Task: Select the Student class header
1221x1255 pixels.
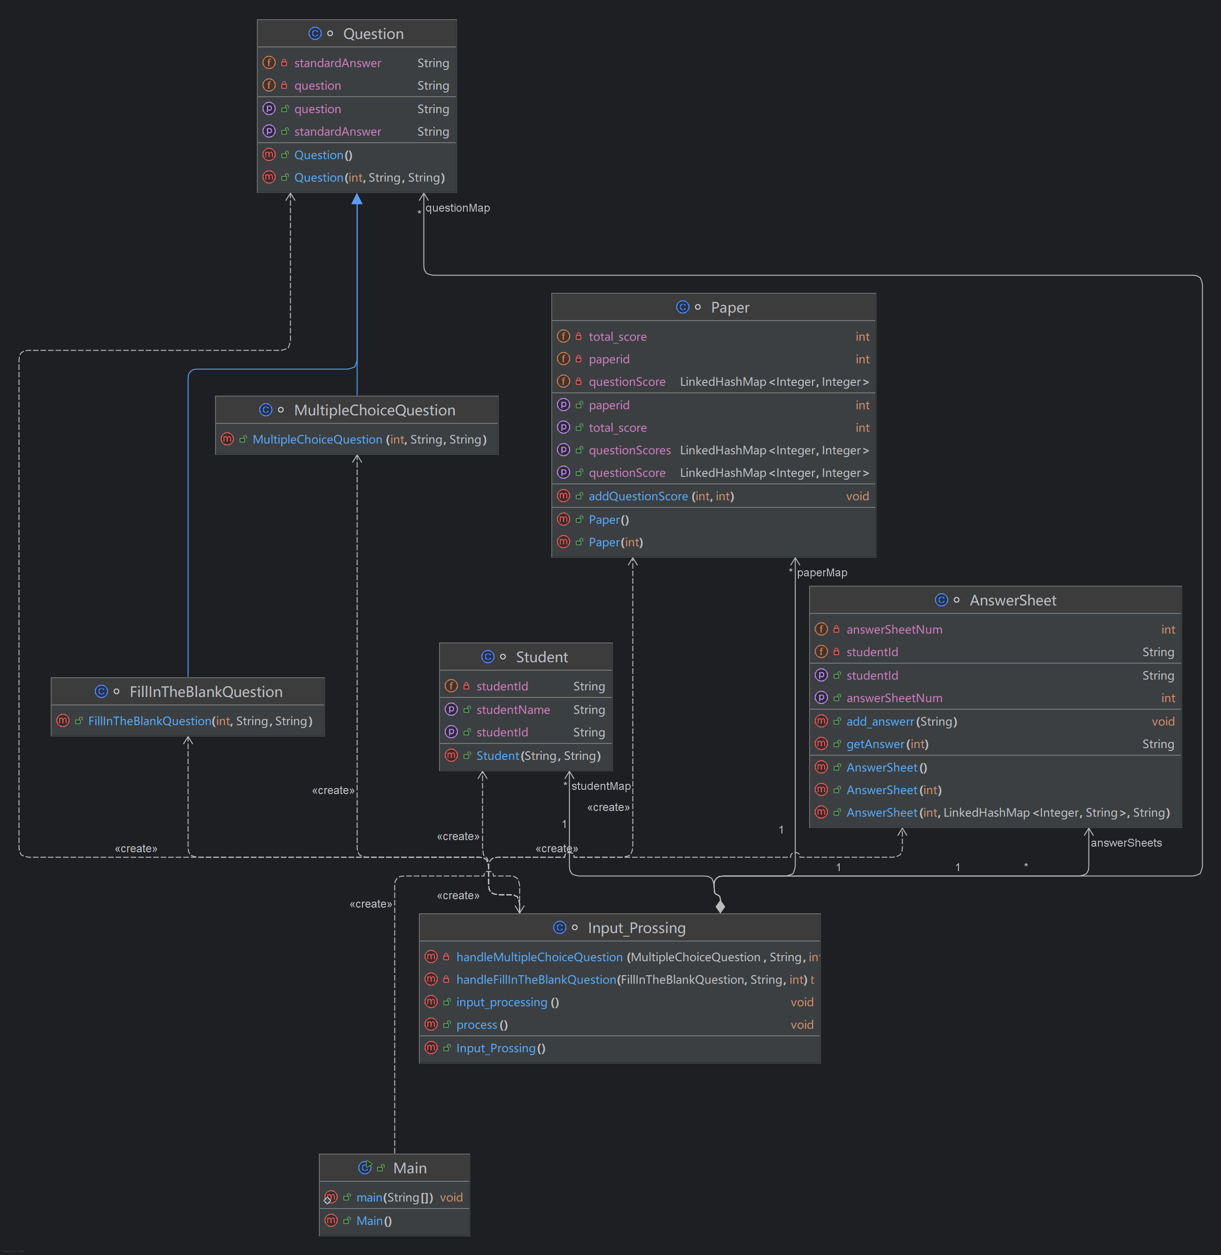Action: pos(541,657)
